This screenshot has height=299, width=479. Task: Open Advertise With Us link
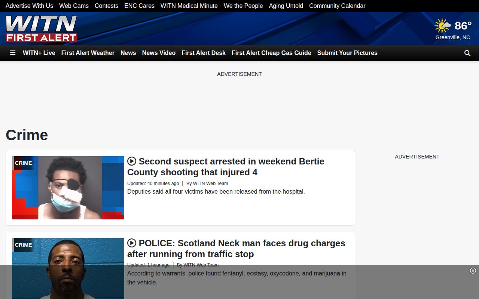[x=29, y=6]
